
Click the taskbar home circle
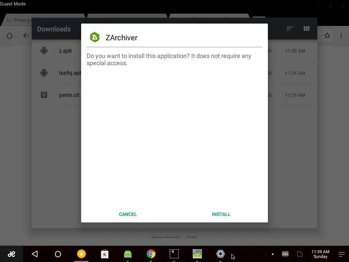click(x=58, y=254)
